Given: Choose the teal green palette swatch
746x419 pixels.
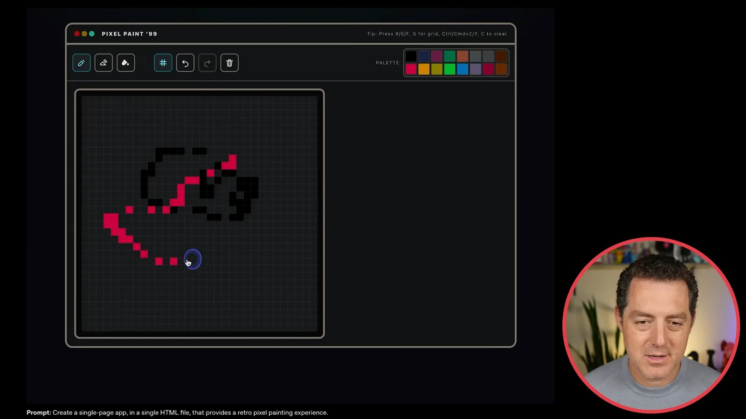Looking at the screenshot, I should (x=449, y=56).
